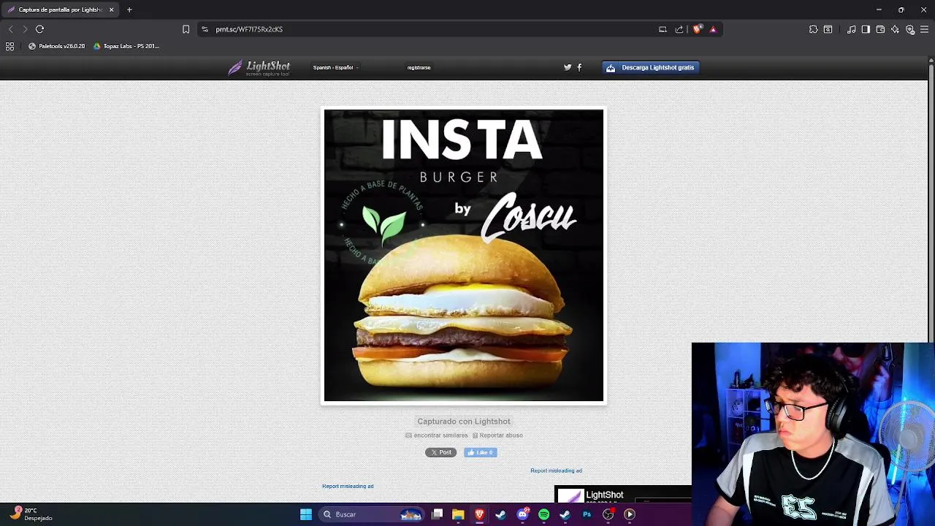Open Task View in the taskbar
Image resolution: width=935 pixels, height=526 pixels.
[437, 514]
